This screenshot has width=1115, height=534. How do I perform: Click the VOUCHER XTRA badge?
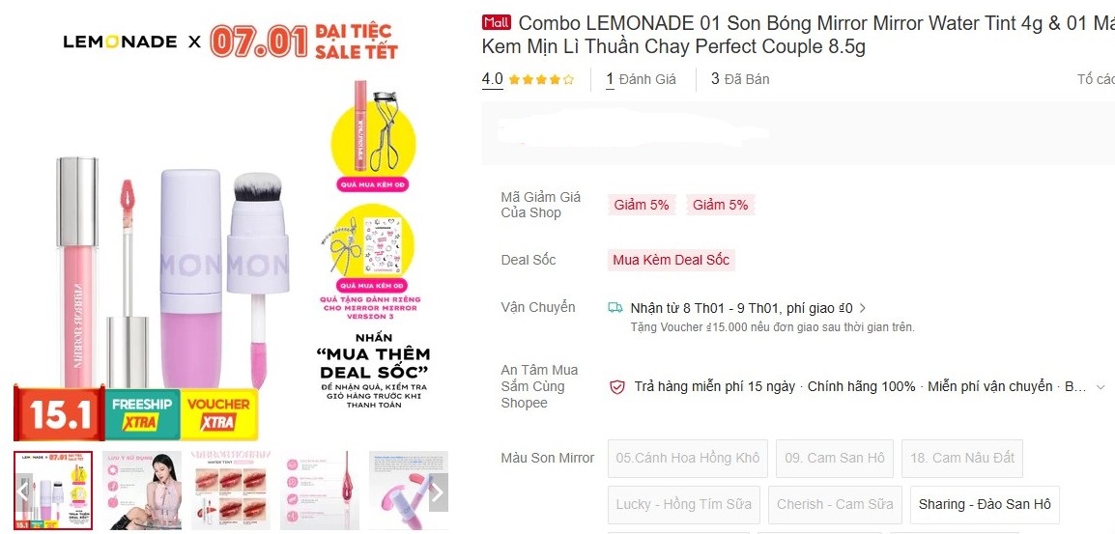point(216,414)
